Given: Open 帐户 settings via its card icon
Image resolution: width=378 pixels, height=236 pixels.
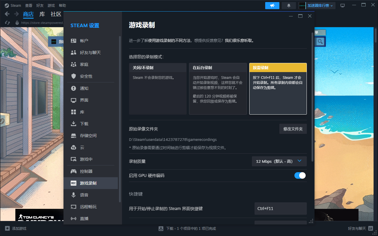Looking at the screenshot, I should [x=74, y=41].
